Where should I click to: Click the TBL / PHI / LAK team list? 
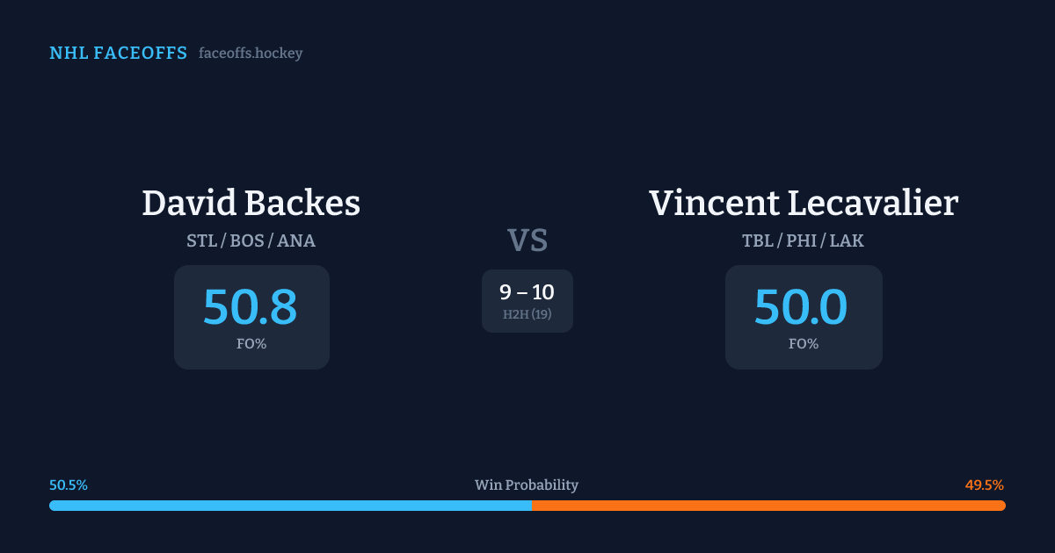[804, 241]
